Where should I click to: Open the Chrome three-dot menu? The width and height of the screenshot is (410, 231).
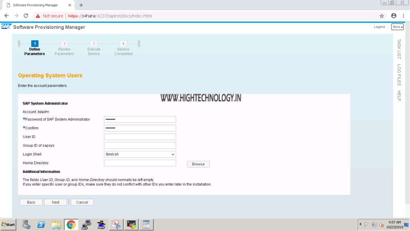404,16
